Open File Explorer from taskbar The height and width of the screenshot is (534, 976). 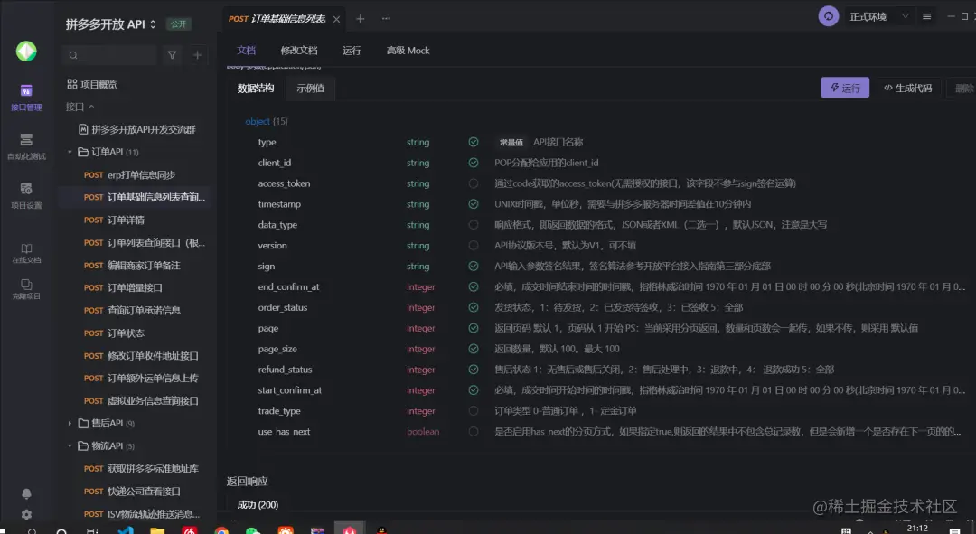(157, 530)
